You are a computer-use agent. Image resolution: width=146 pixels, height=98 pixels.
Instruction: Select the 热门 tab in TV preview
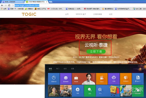tap(58, 69)
